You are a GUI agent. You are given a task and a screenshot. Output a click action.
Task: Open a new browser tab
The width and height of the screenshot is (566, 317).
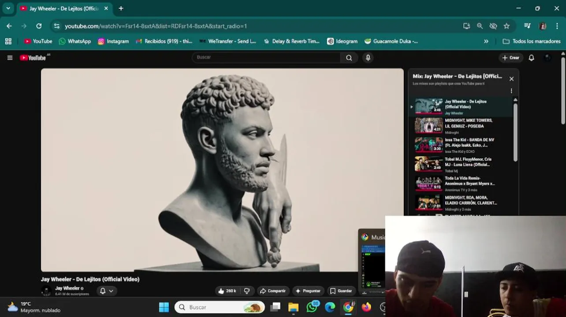[x=121, y=8]
